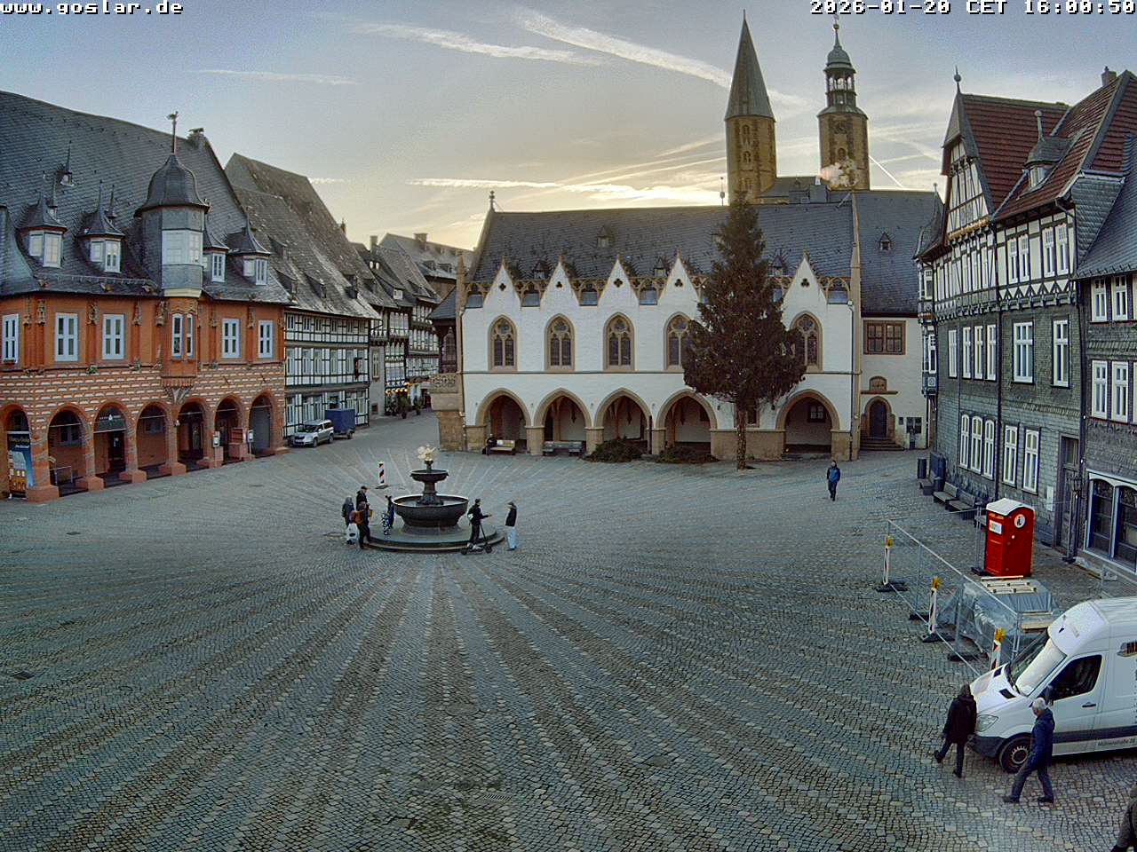The image size is (1137, 852).
Task: Click the person with the scooter by the fountain
Action: pyautogui.click(x=477, y=524)
